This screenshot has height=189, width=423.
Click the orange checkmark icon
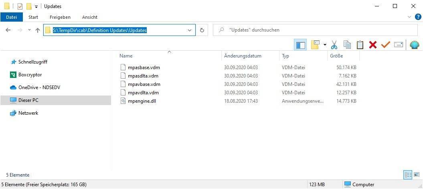click(x=385, y=45)
